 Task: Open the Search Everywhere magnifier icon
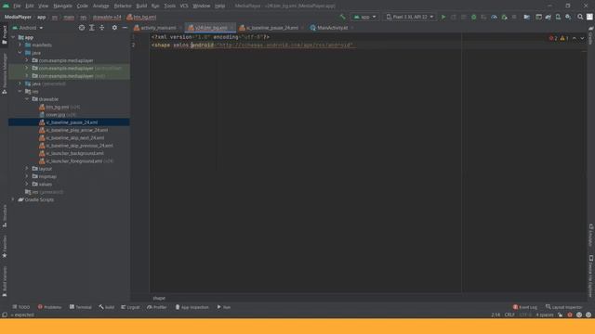[x=580, y=17]
